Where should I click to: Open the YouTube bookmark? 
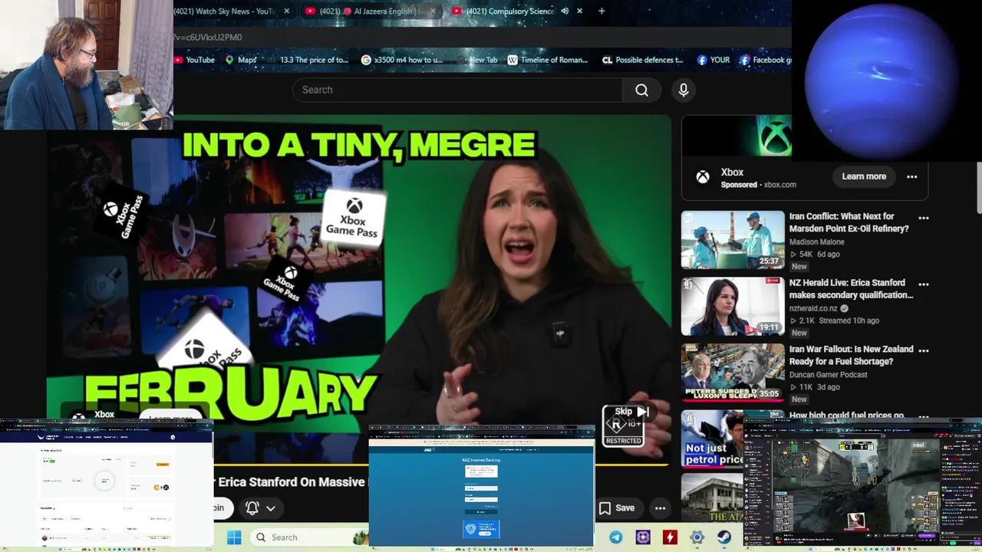click(x=194, y=60)
